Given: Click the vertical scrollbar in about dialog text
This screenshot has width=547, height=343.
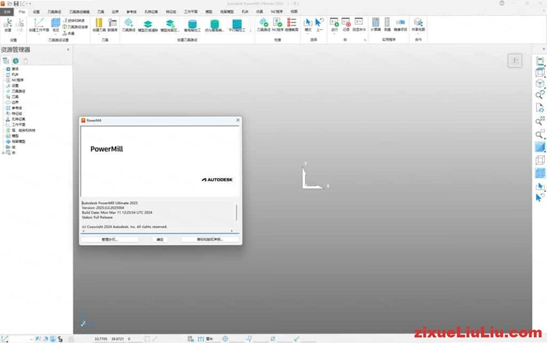Looking at the screenshot, I should pyautogui.click(x=237, y=213).
